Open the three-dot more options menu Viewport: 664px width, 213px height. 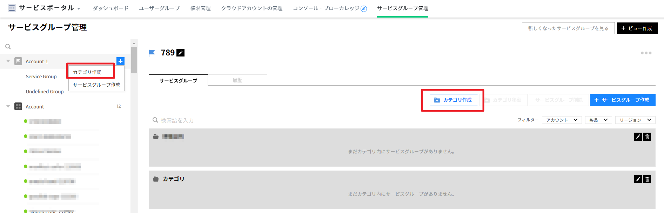point(646,53)
